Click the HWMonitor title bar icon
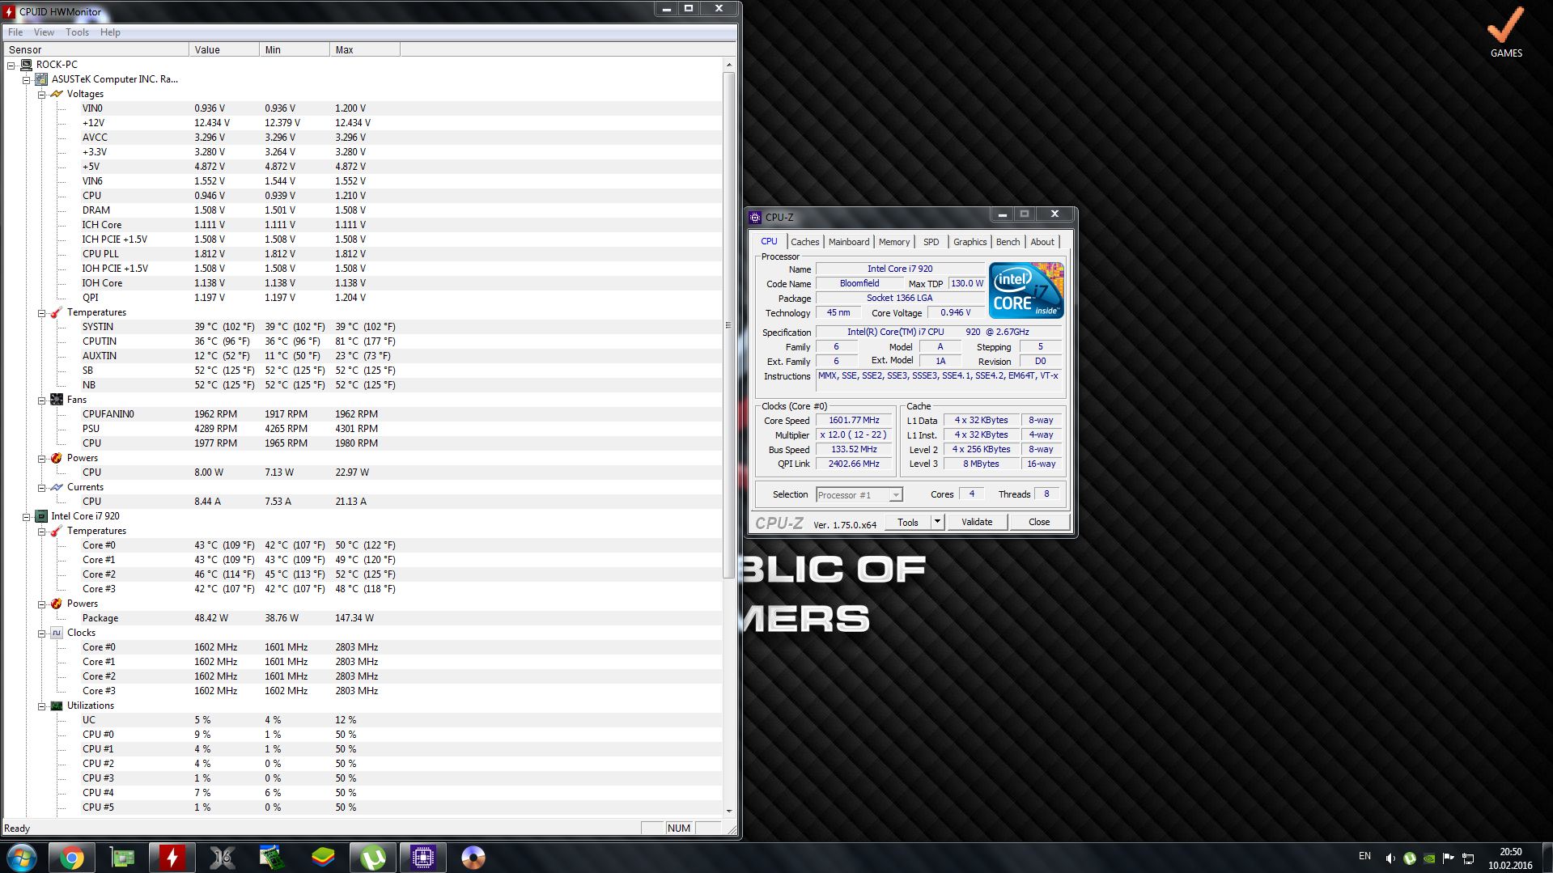This screenshot has height=873, width=1553. coord(10,11)
